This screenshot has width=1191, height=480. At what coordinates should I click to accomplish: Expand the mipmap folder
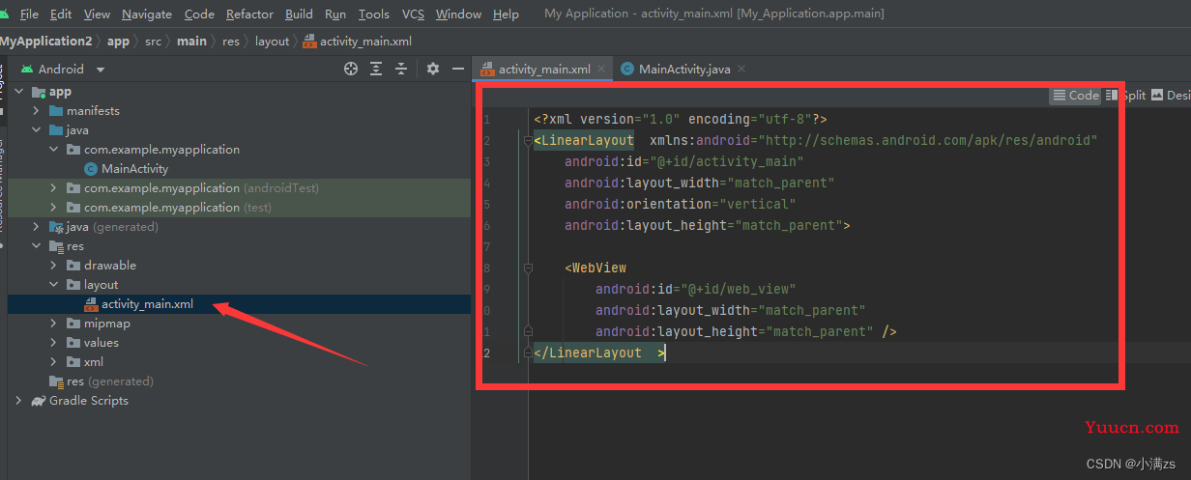(x=54, y=324)
